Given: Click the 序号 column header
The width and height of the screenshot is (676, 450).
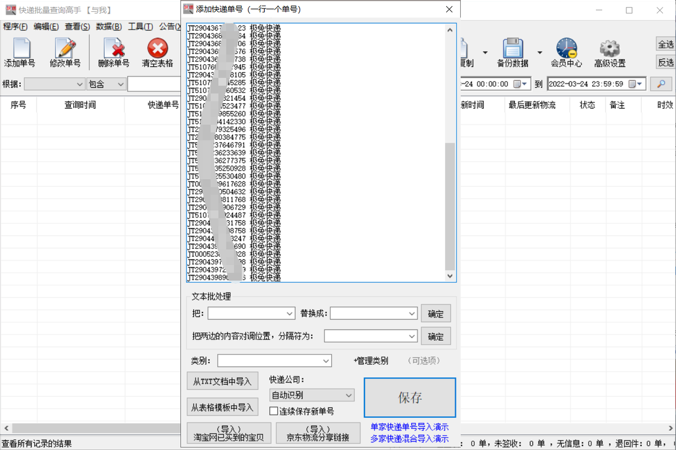Looking at the screenshot, I should tap(18, 105).
